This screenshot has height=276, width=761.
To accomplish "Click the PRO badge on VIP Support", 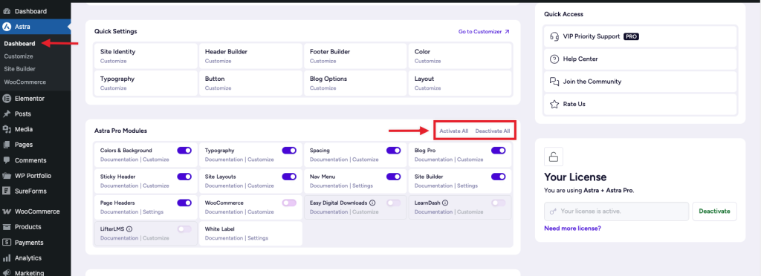I will 631,36.
